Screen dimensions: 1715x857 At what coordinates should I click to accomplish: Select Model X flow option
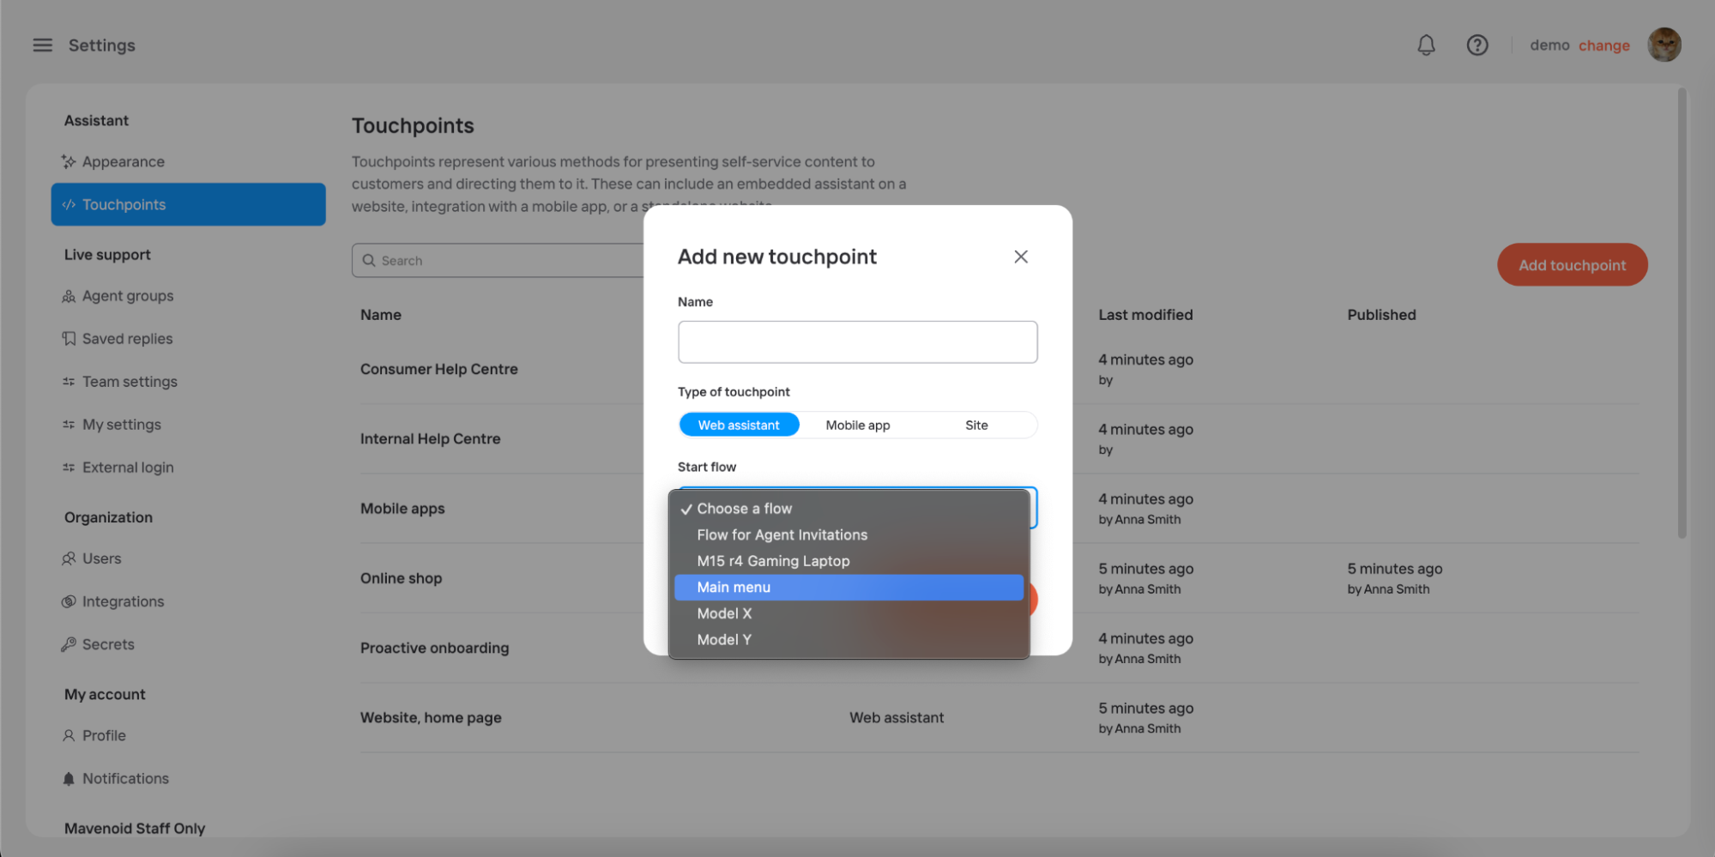pyautogui.click(x=849, y=613)
